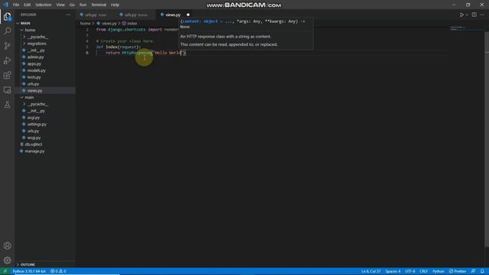This screenshot has height=275, width=489.
Task: Expand the migrations folder
Action: click(37, 44)
